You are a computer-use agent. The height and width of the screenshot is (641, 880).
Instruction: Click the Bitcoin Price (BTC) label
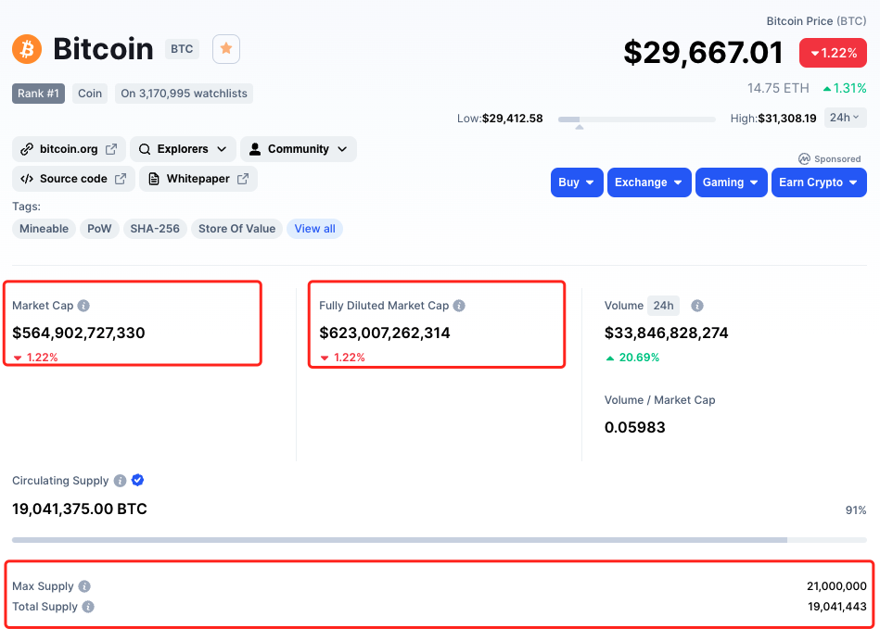(817, 21)
